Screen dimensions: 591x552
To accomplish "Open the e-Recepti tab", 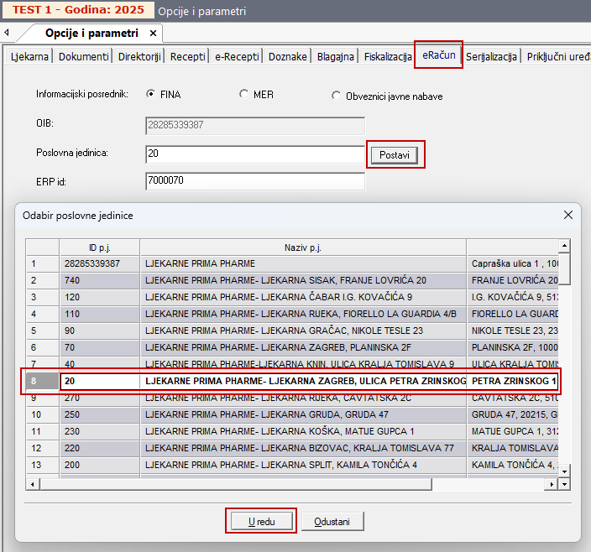I will pyautogui.click(x=236, y=57).
